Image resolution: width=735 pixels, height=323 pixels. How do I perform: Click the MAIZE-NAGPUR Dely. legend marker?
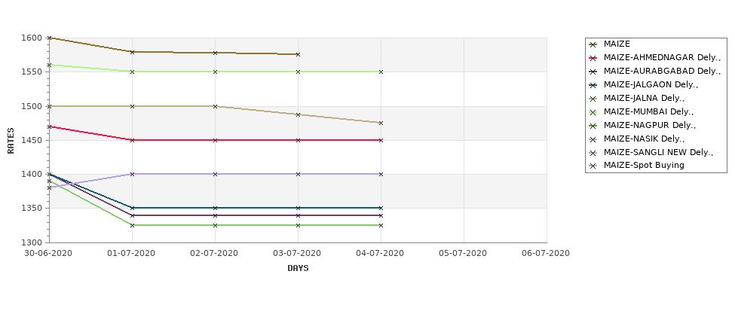593,126
